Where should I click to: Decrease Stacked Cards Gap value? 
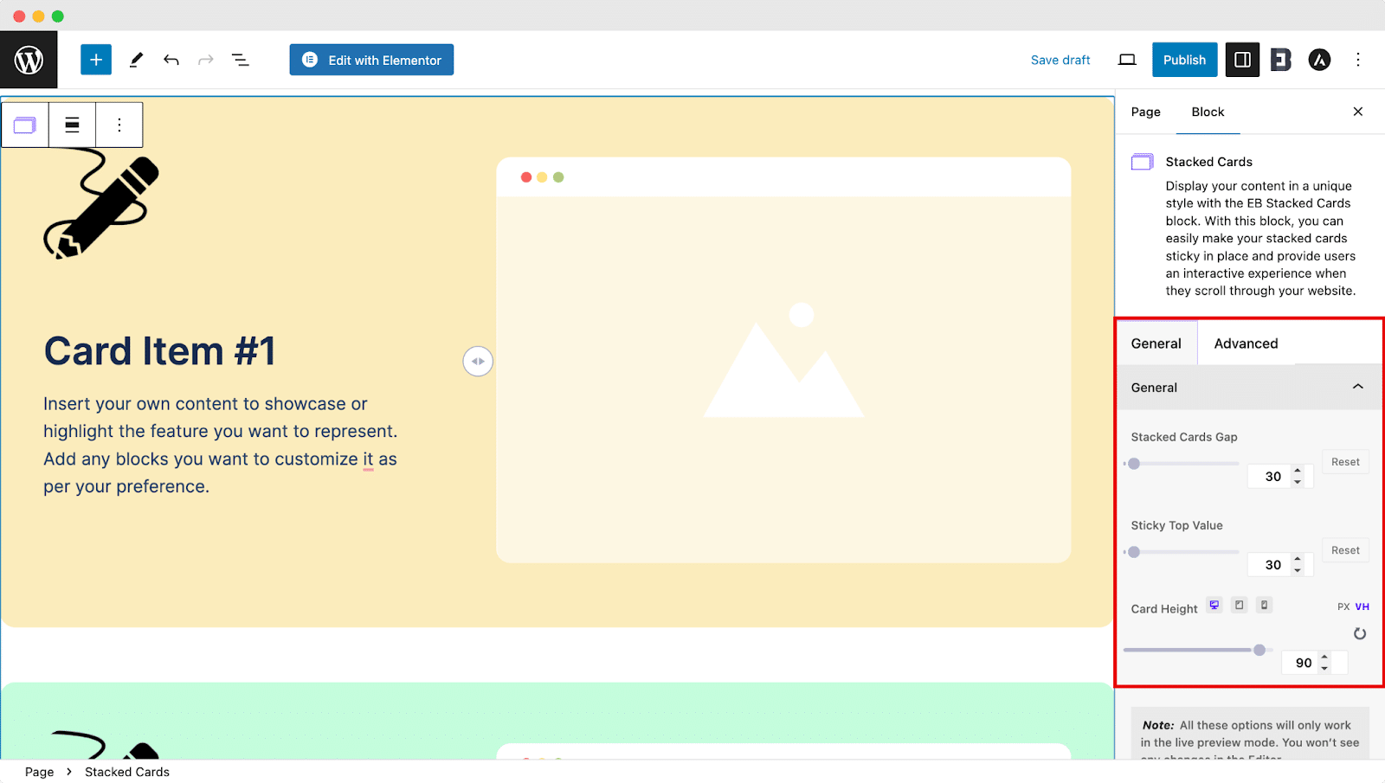click(1298, 482)
